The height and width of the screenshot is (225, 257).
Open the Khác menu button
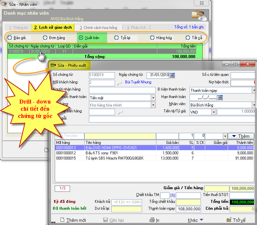pyautogui.click(x=195, y=220)
